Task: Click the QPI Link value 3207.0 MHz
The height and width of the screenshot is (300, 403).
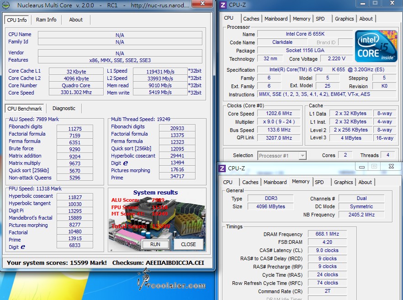Action: click(279, 138)
